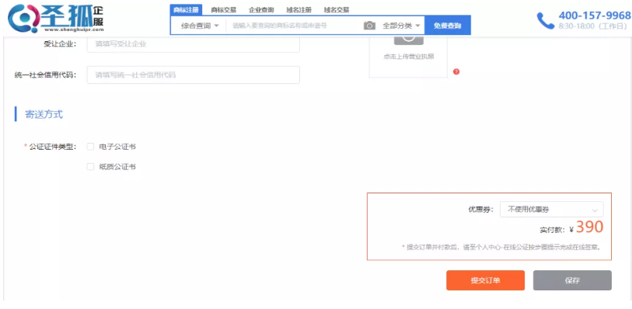Open the 综合查询 dropdown
Viewport: 632px width, 309px height.
coord(200,26)
